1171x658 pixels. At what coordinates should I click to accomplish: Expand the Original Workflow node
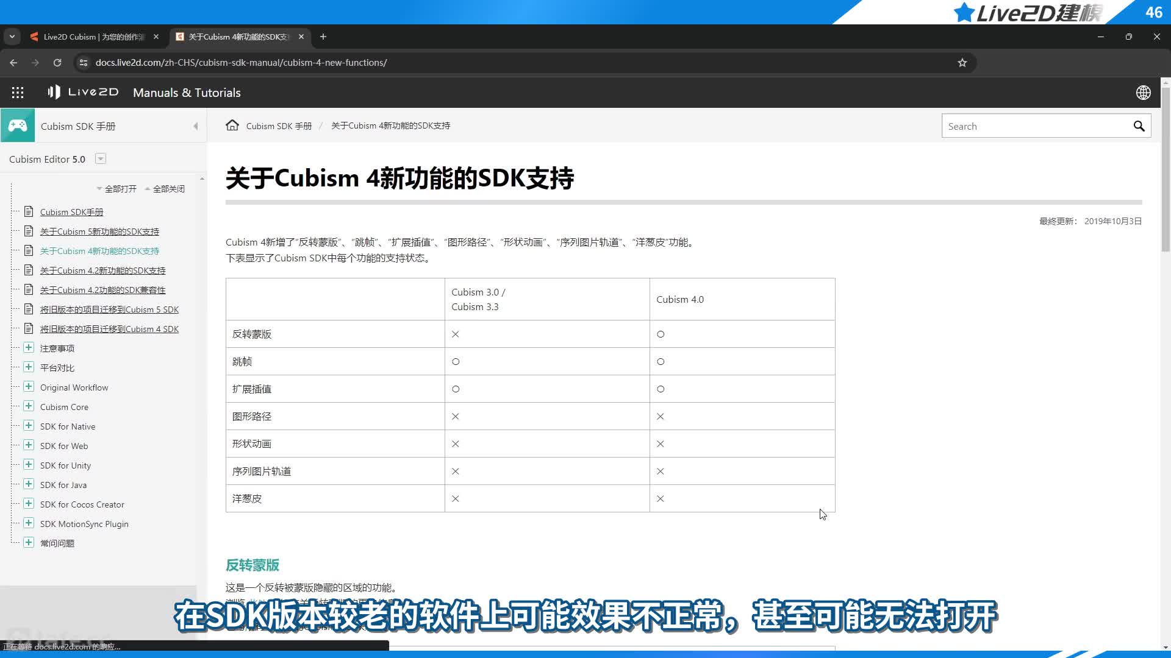pos(29,387)
